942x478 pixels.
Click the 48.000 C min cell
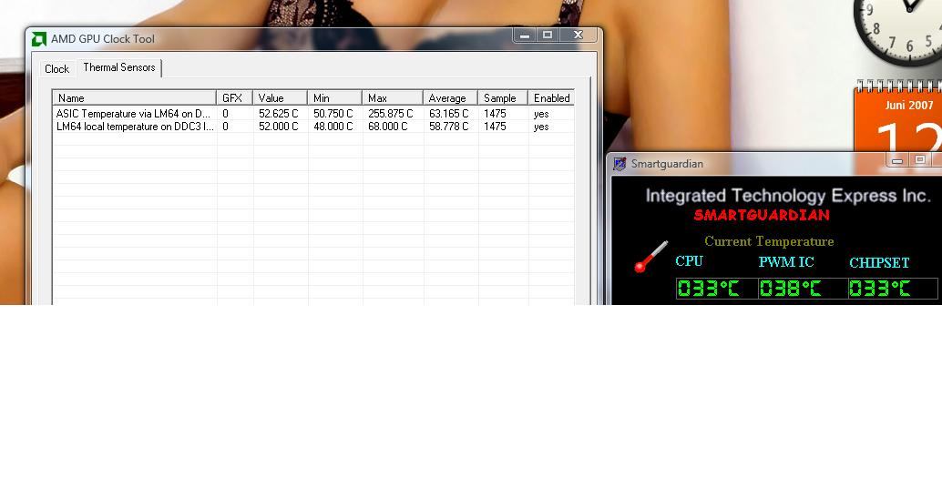[333, 127]
